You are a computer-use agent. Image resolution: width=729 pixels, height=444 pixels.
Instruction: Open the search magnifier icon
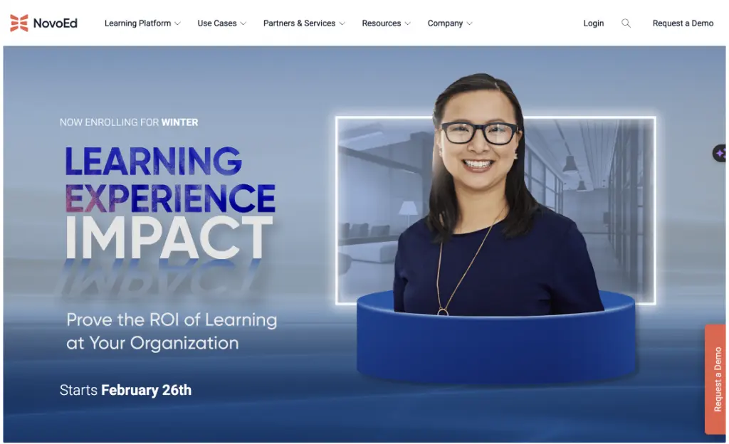point(626,23)
